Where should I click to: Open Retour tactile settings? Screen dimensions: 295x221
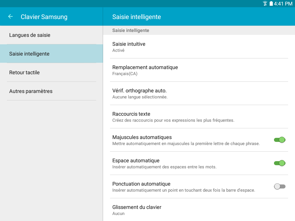pos(52,72)
